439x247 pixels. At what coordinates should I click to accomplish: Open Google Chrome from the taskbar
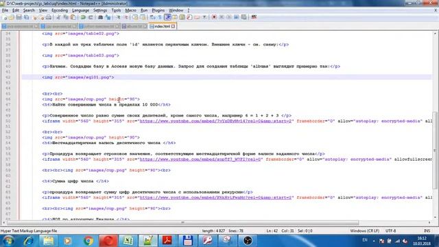point(88,241)
